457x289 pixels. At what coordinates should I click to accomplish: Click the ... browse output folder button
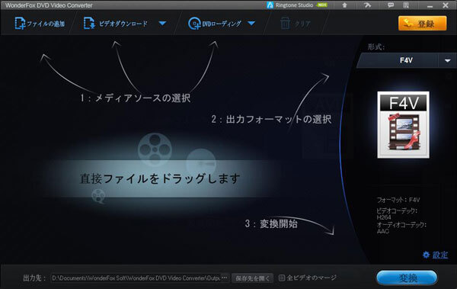225,278
